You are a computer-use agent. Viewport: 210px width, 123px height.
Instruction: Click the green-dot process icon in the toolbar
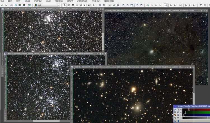tap(148, 5)
